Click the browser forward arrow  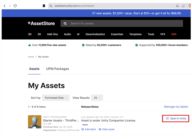[x=10, y=6]
